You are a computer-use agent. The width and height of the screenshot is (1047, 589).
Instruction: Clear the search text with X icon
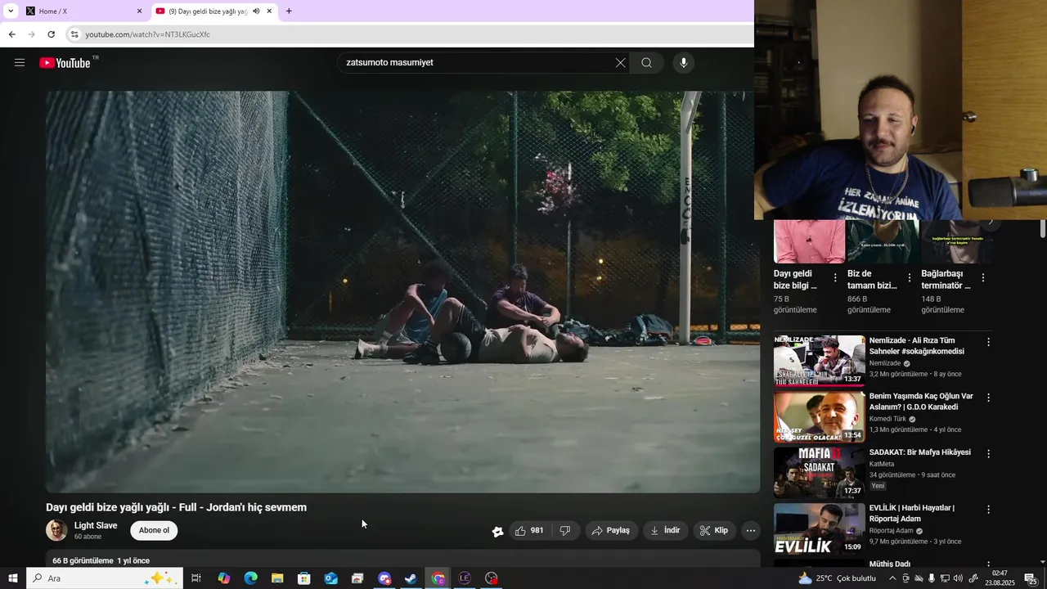620,63
